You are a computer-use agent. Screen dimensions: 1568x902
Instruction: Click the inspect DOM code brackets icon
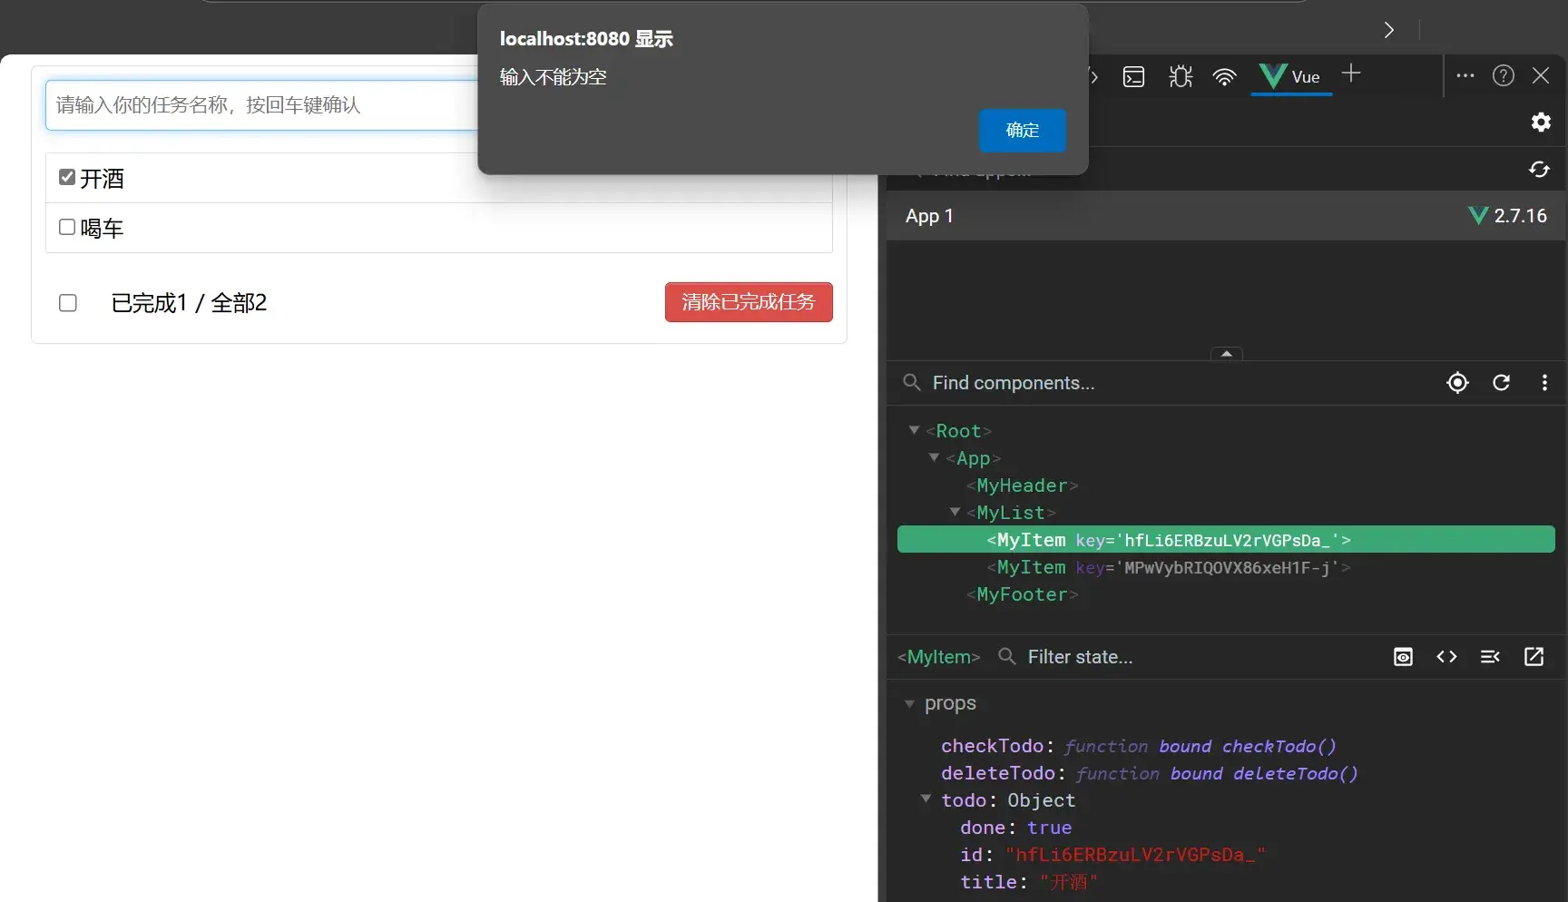[1446, 657]
